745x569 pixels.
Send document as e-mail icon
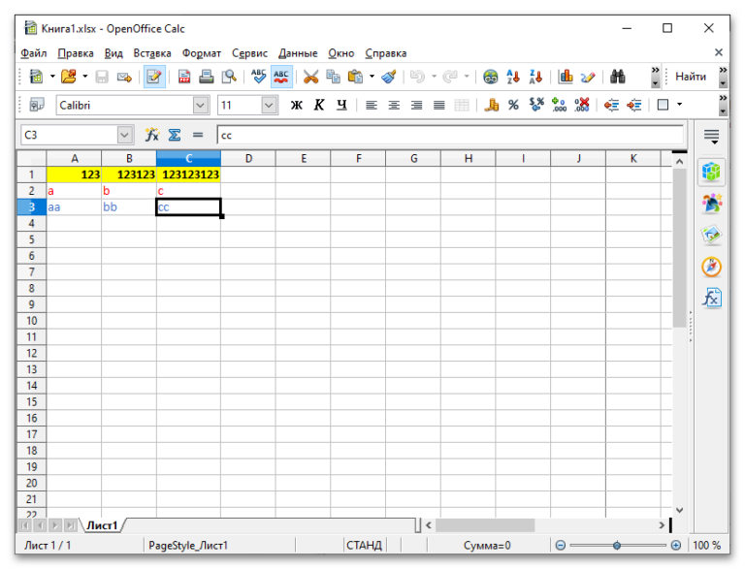pos(124,77)
